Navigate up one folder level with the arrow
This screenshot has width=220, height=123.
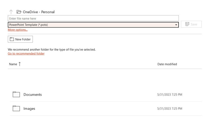(11, 12)
